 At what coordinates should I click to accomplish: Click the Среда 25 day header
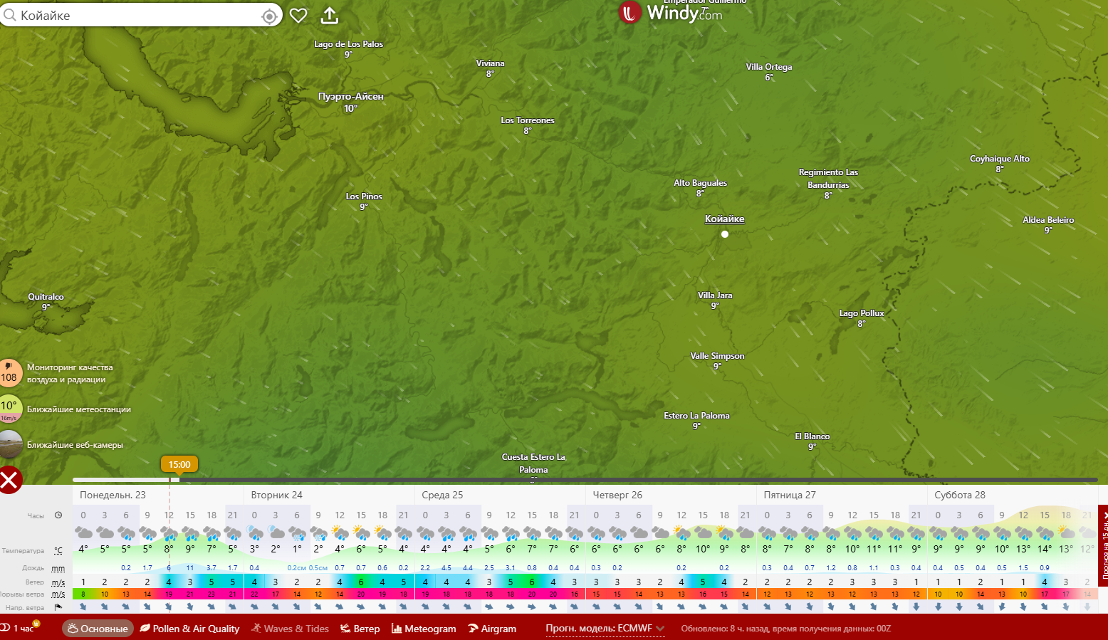(442, 495)
